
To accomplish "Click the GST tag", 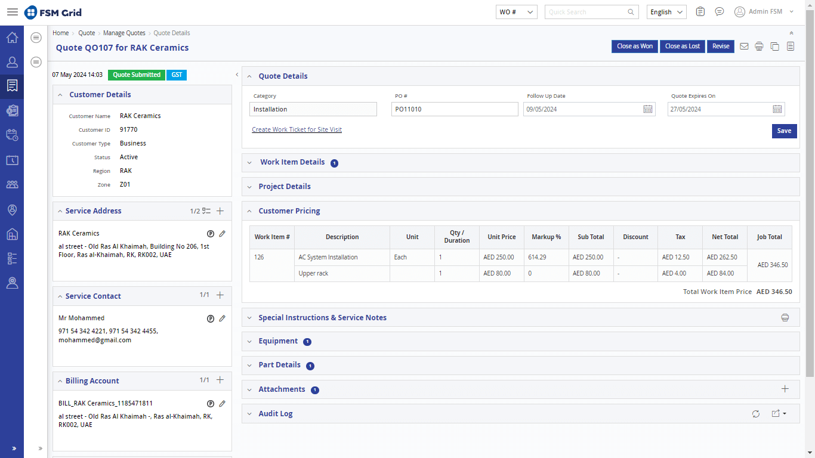I will (x=177, y=75).
